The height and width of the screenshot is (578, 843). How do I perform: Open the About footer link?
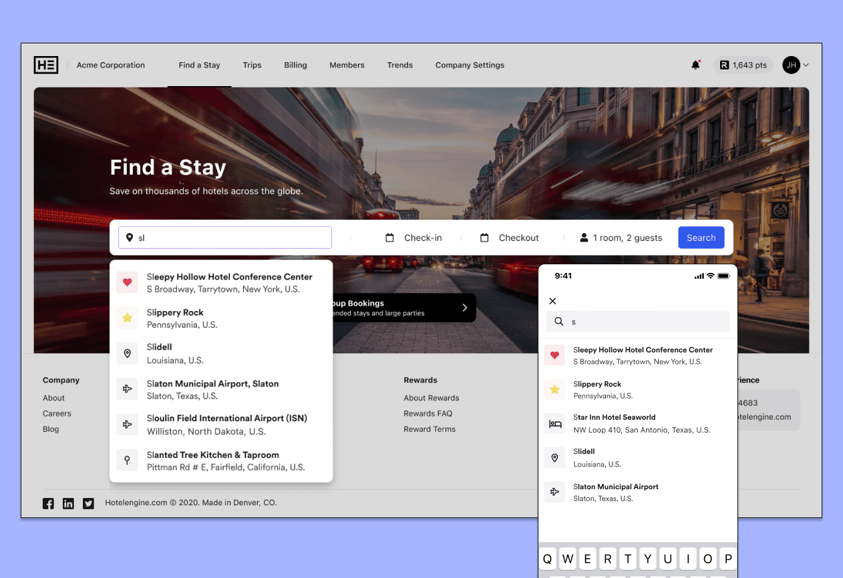(x=53, y=398)
